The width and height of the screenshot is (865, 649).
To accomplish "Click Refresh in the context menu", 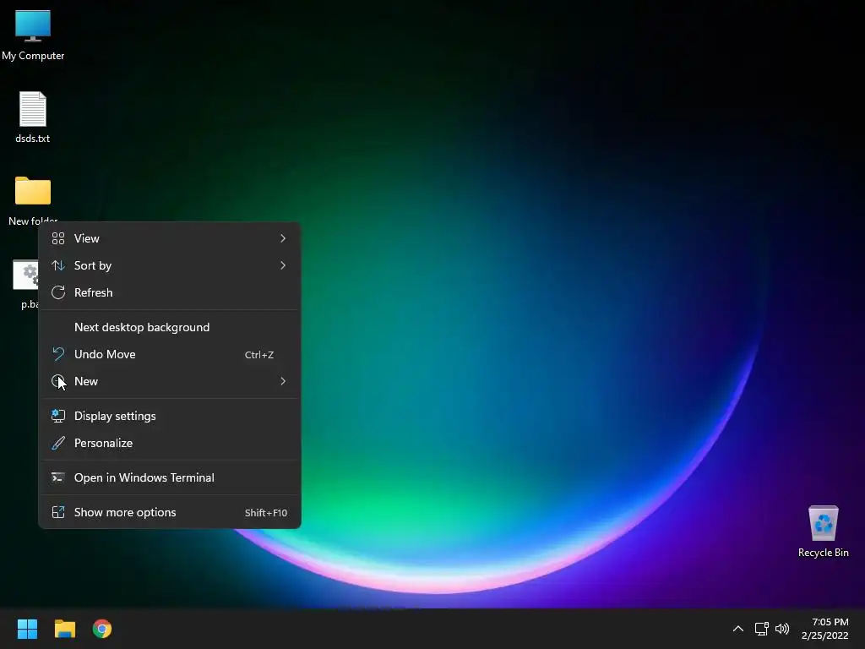I will click(x=169, y=292).
